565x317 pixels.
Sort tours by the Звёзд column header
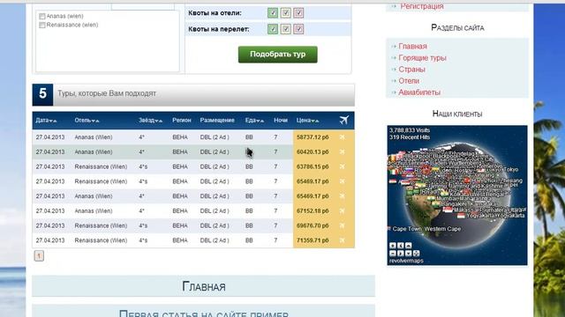[x=151, y=121]
